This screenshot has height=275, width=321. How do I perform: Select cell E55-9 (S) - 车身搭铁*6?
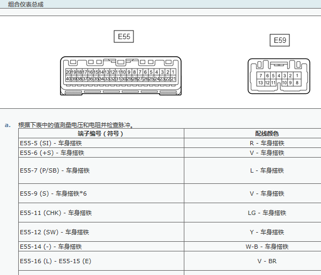tap(101, 194)
